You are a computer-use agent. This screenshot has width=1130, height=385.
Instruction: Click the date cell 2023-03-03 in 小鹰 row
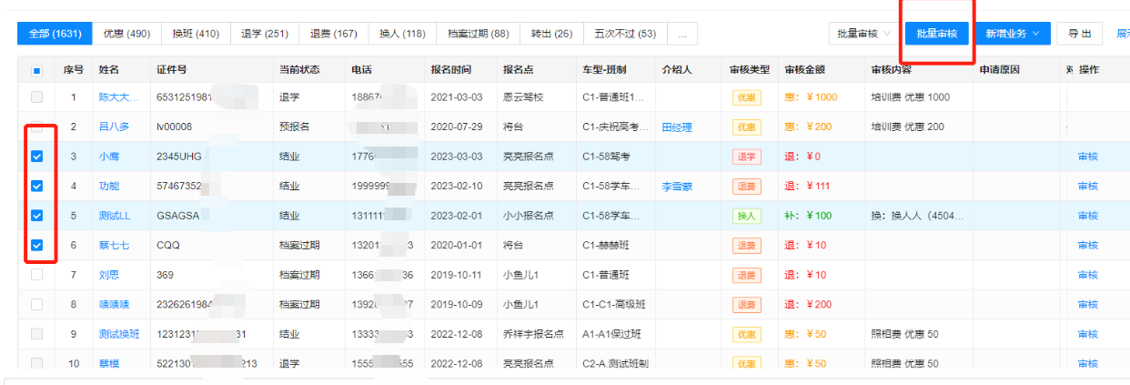[x=459, y=157]
